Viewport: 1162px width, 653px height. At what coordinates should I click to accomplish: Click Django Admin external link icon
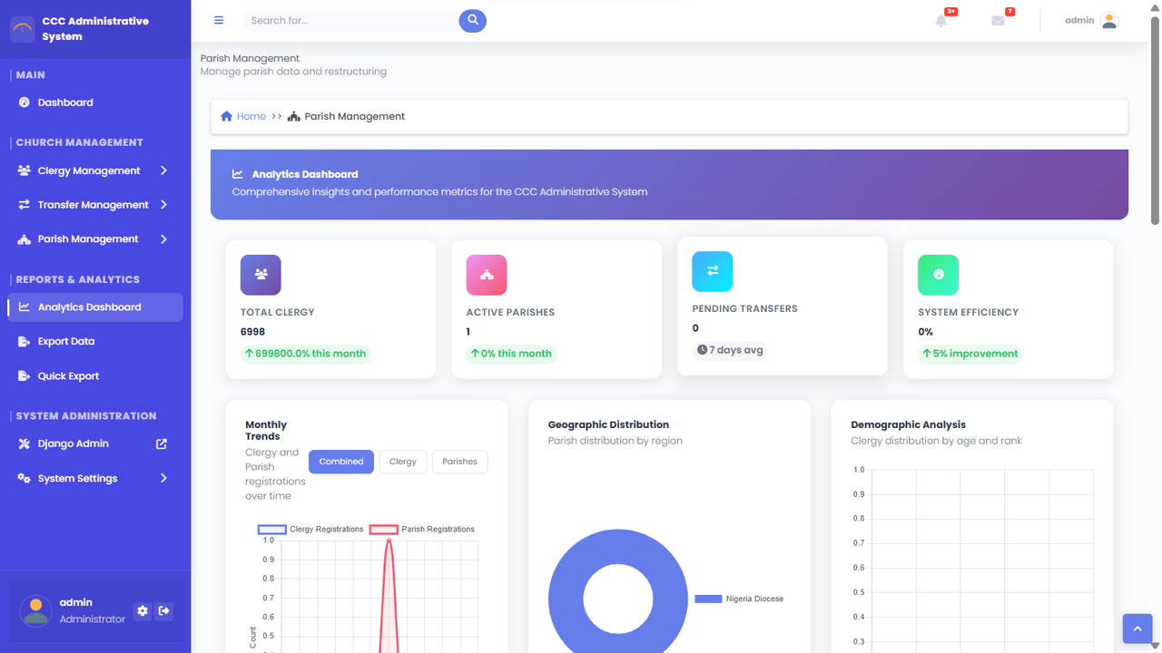pos(162,444)
